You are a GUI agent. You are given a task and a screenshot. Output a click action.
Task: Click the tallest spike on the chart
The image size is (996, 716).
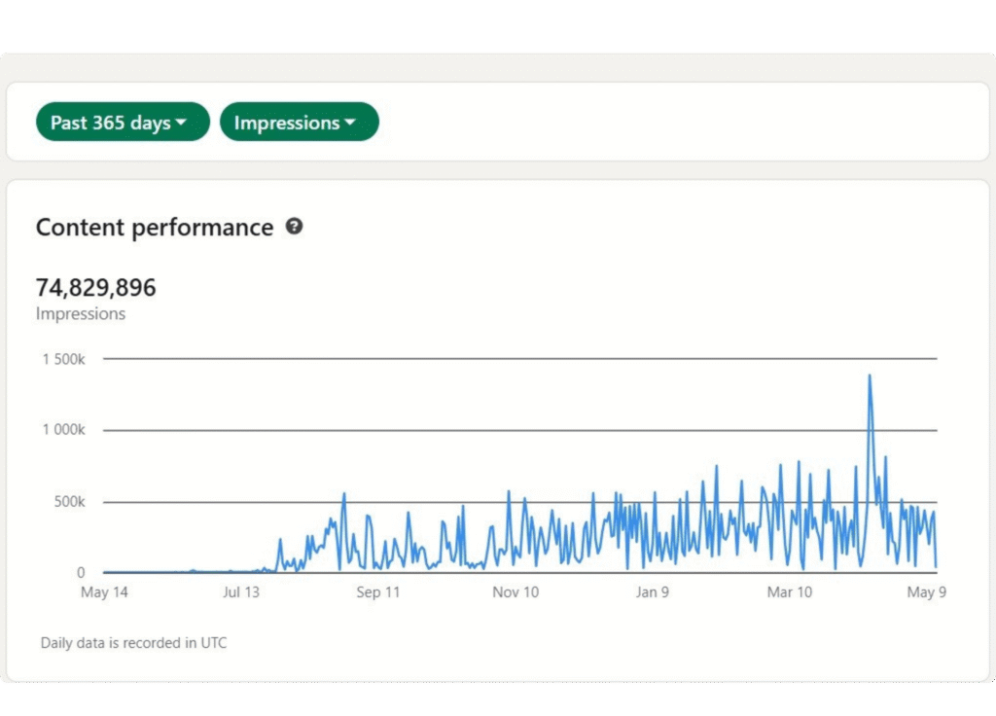pyautogui.click(x=869, y=377)
